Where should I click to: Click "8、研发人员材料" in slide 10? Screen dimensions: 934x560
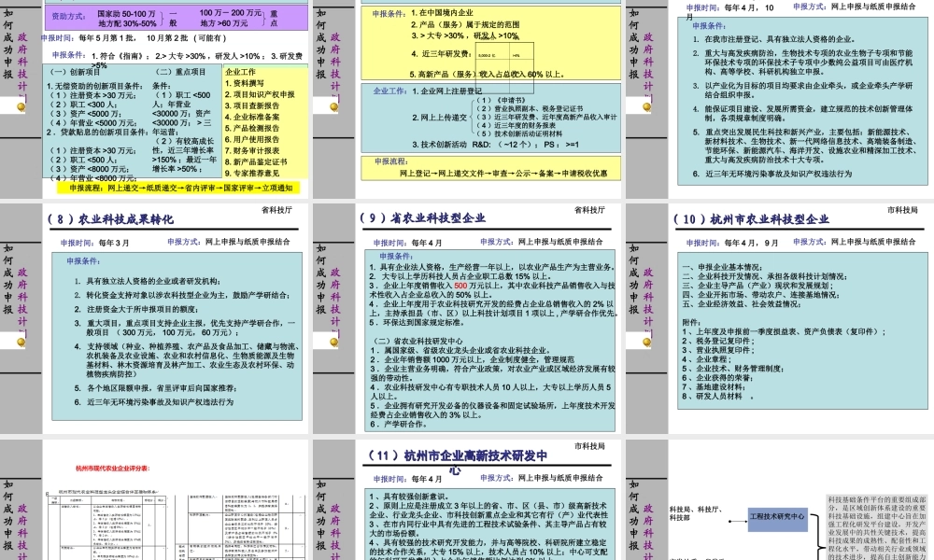click(713, 396)
